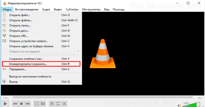This screenshot has width=205, height=107.
Task: Toggle shuffle random playback button
Action: tap(64, 104)
